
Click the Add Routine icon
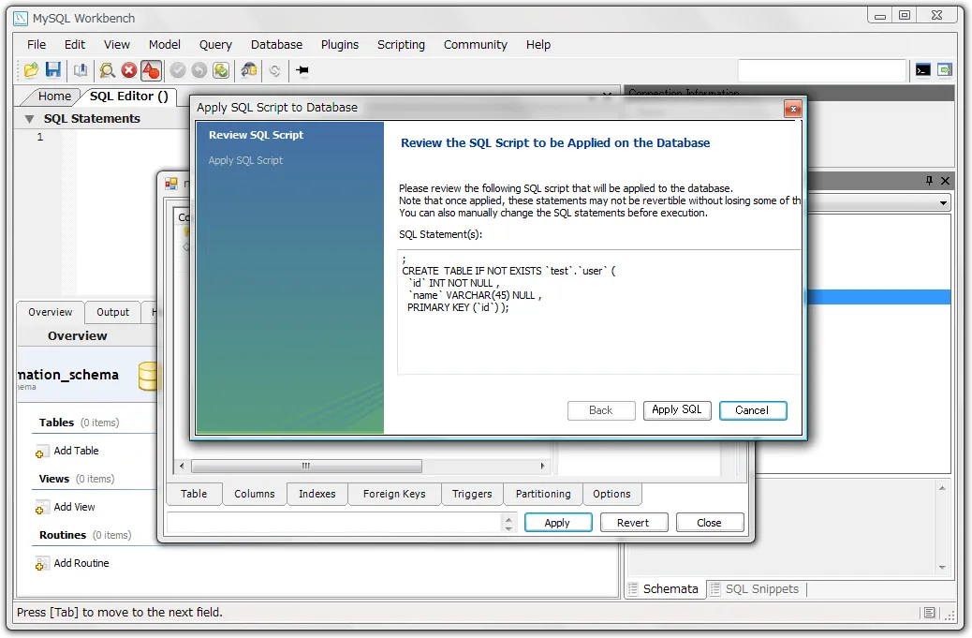42,564
